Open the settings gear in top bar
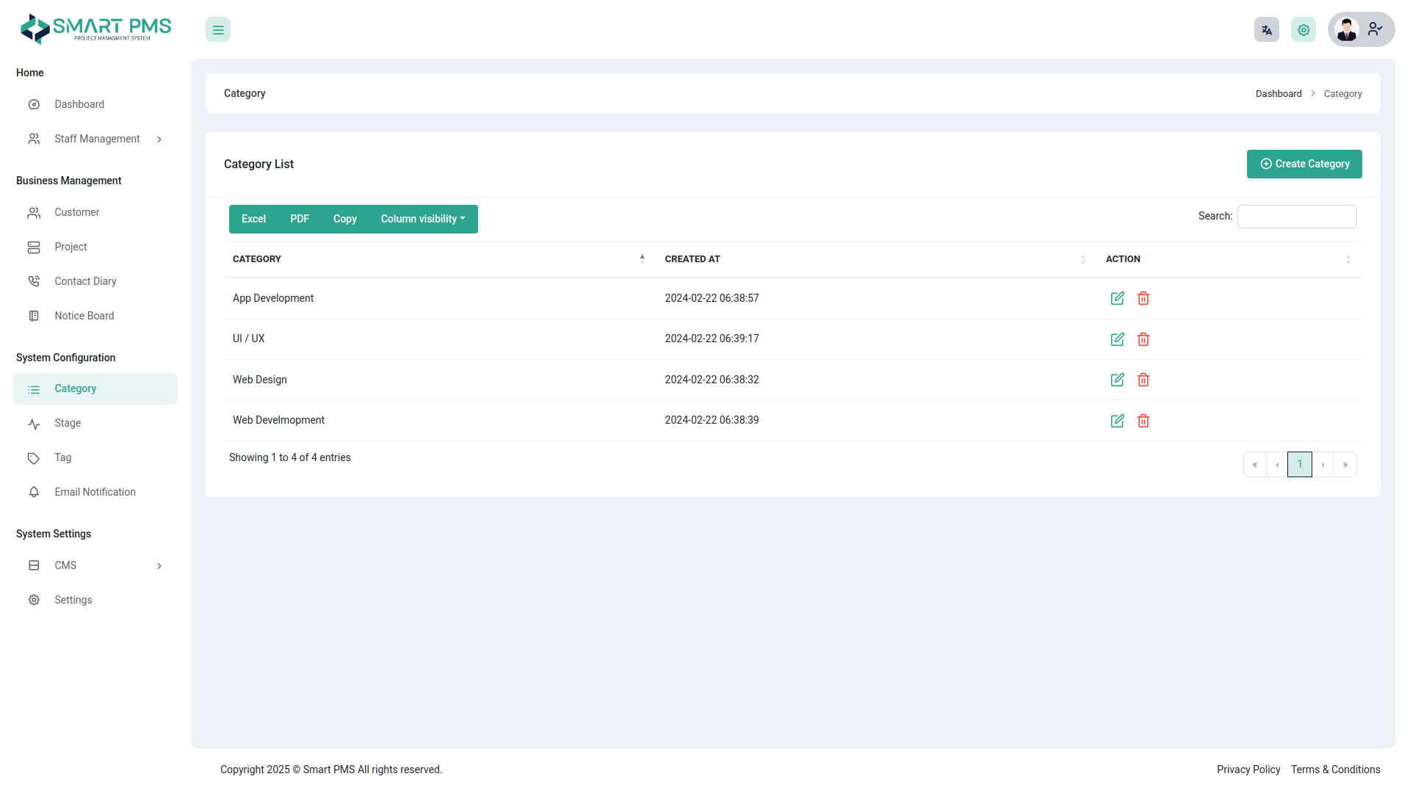The width and height of the screenshot is (1410, 793). tap(1303, 29)
